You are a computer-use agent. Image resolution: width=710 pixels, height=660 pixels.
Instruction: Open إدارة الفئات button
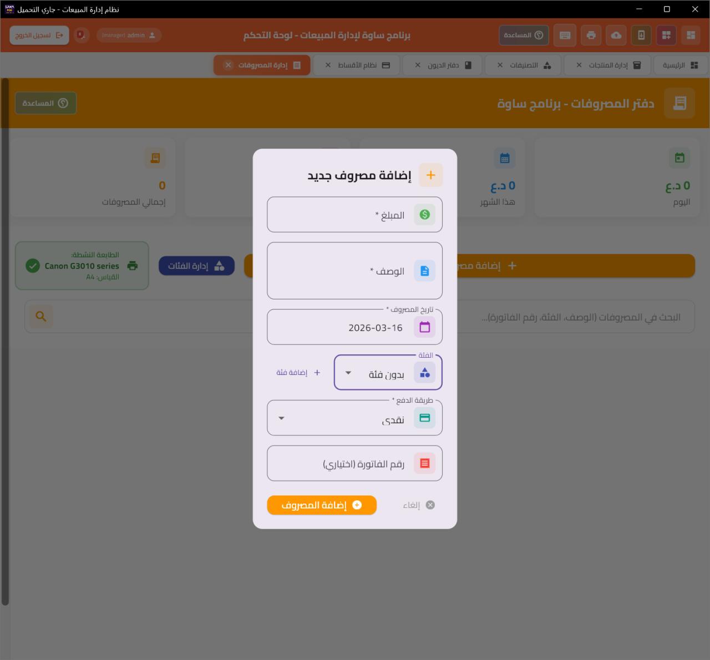[196, 266]
